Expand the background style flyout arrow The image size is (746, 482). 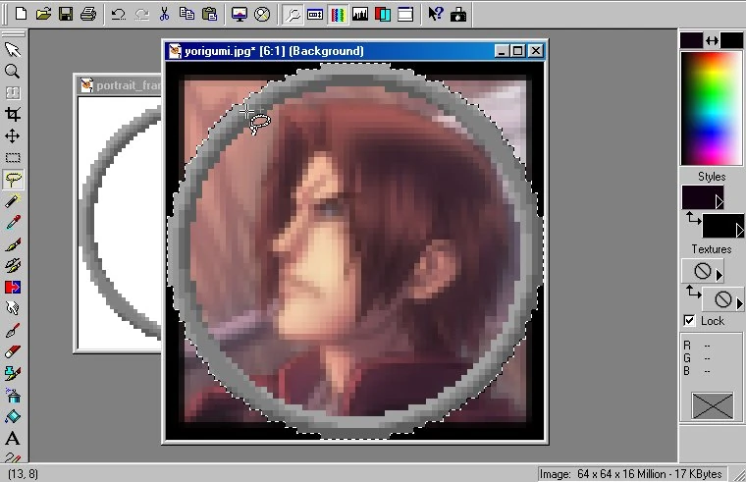pos(739,231)
